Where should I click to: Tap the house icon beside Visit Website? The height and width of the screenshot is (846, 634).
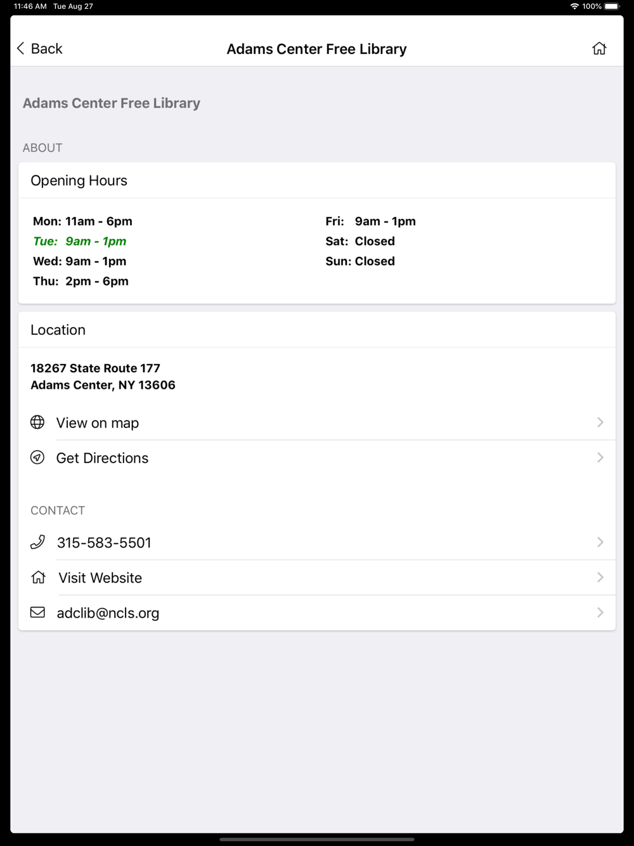click(x=38, y=577)
